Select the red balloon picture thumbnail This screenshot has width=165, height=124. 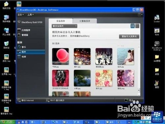click(61, 56)
